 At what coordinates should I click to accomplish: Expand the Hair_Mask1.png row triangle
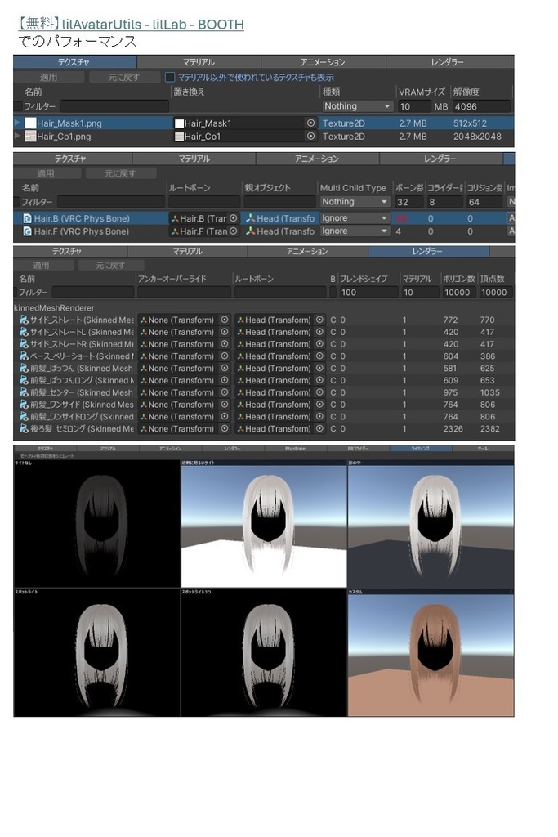click(18, 123)
